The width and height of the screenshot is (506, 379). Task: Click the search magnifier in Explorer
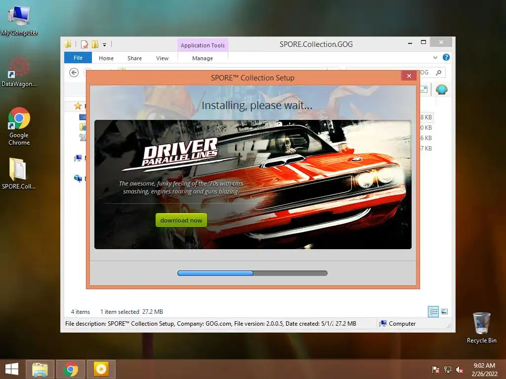(x=439, y=73)
